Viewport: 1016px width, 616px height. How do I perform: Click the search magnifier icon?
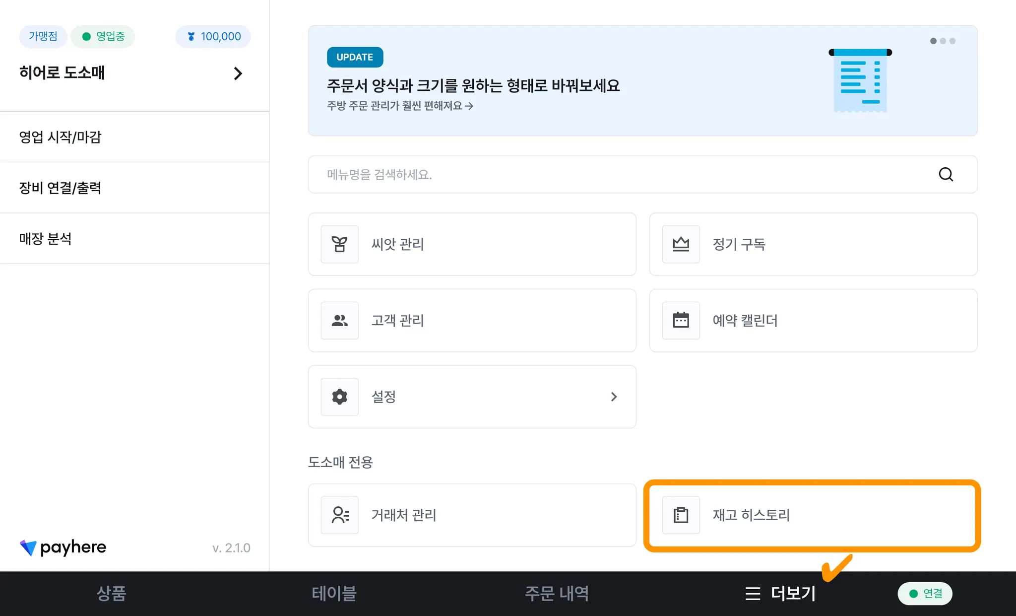[x=946, y=174]
